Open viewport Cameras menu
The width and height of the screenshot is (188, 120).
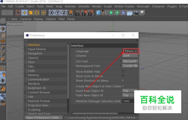tap(26, 19)
